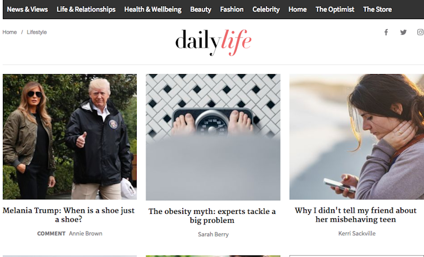This screenshot has height=257, width=424.
Task: Select the Beauty menu item
Action: pos(201,10)
